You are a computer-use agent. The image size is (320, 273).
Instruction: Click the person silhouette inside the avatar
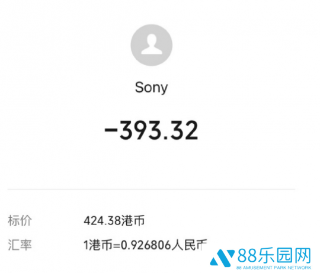coord(152,44)
